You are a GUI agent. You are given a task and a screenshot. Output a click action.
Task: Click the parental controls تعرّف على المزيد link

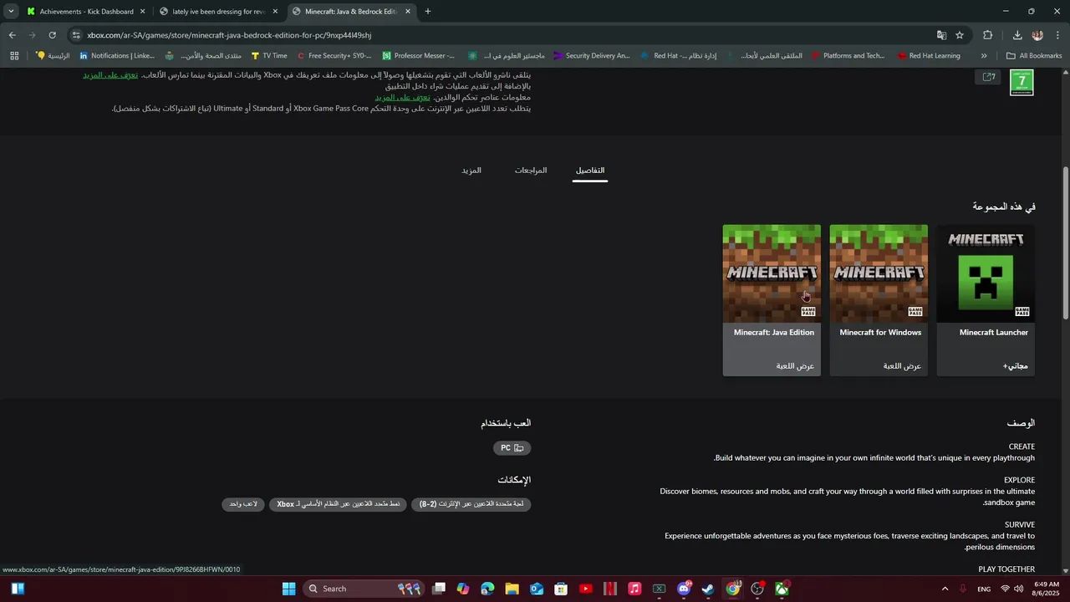[x=403, y=97]
